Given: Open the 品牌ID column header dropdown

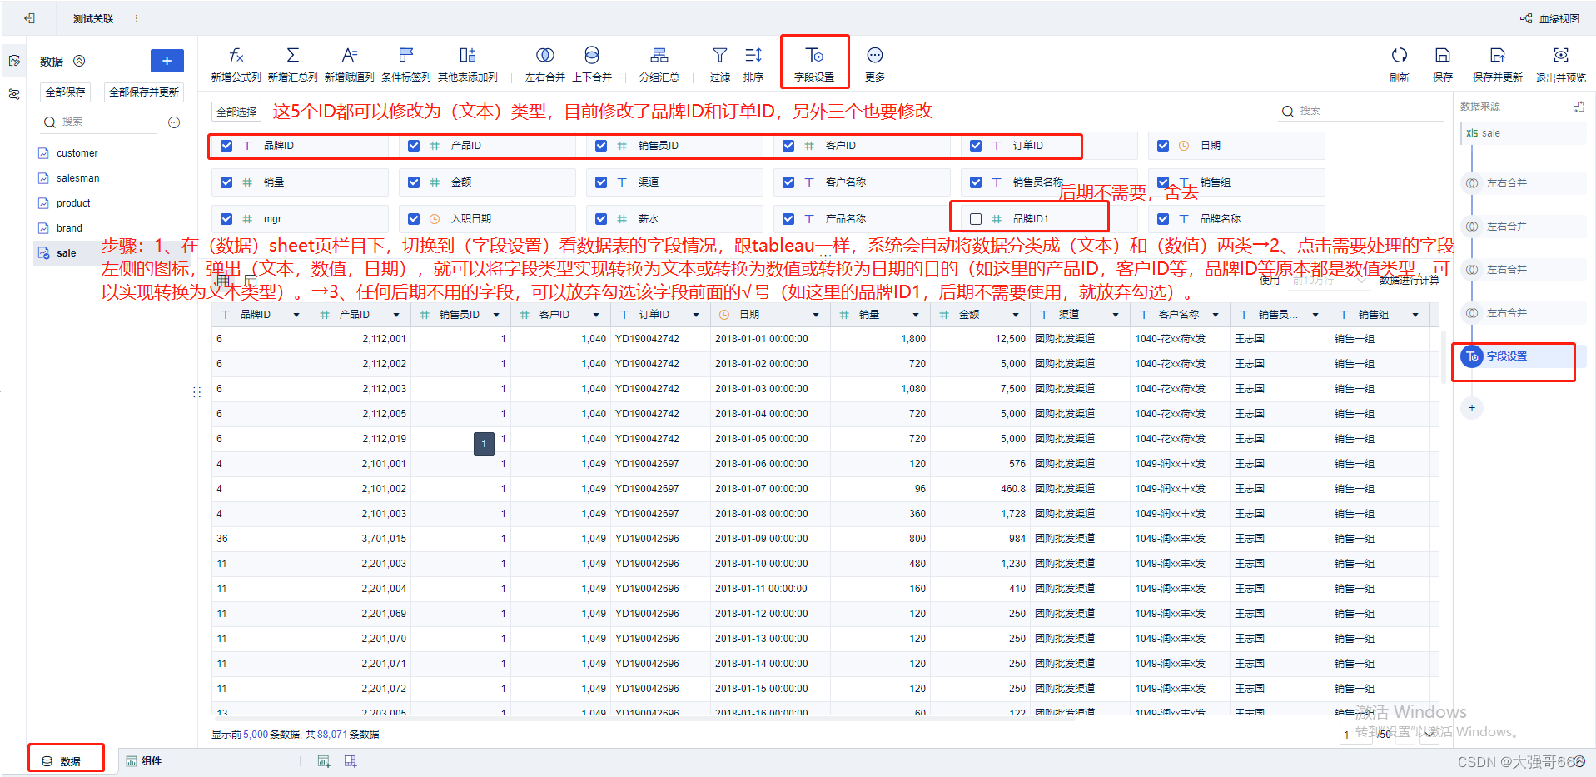Looking at the screenshot, I should click(x=296, y=315).
